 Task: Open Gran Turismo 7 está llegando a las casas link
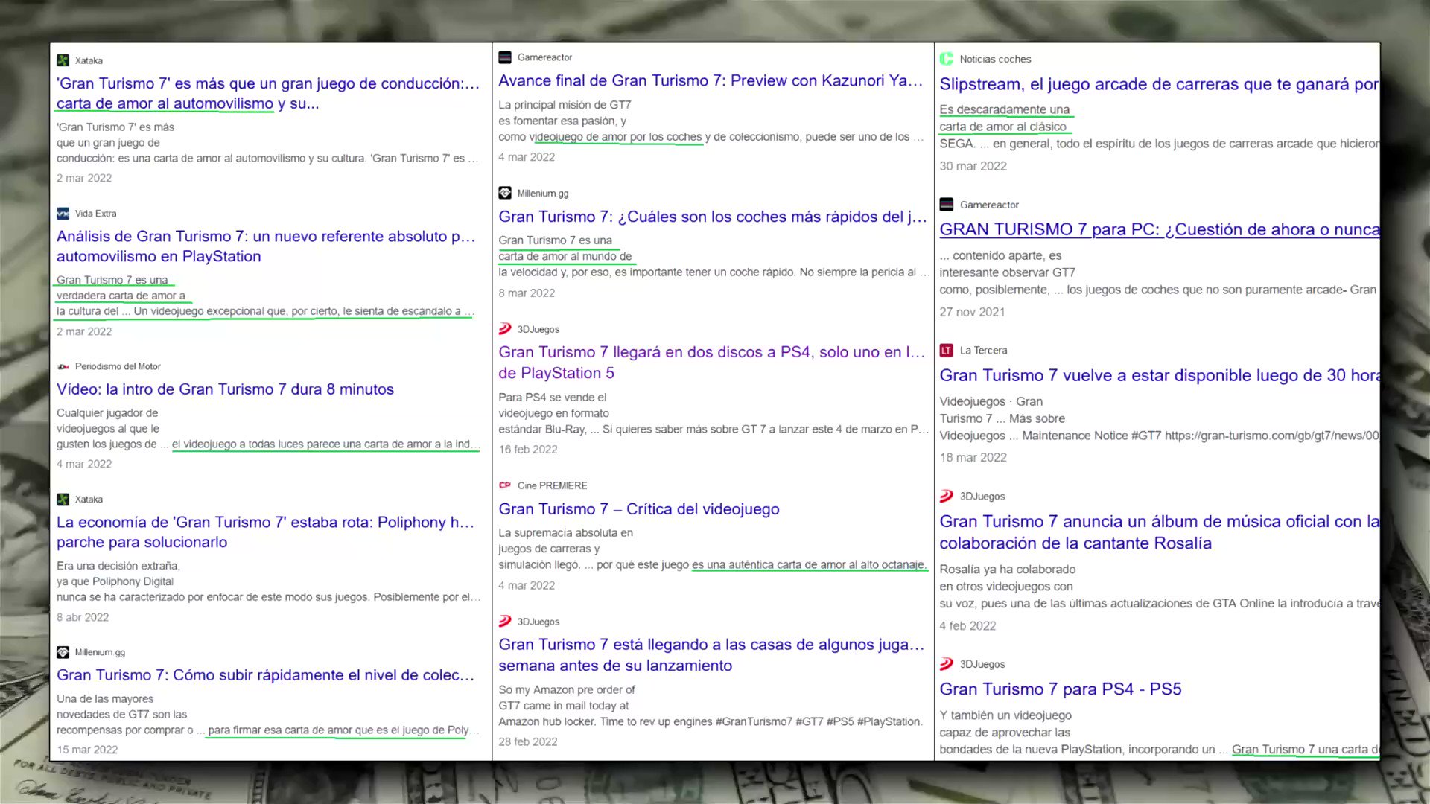[711, 655]
